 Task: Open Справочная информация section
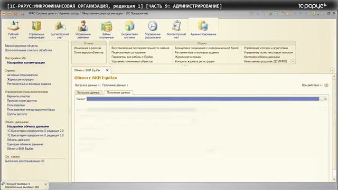pos(36,30)
